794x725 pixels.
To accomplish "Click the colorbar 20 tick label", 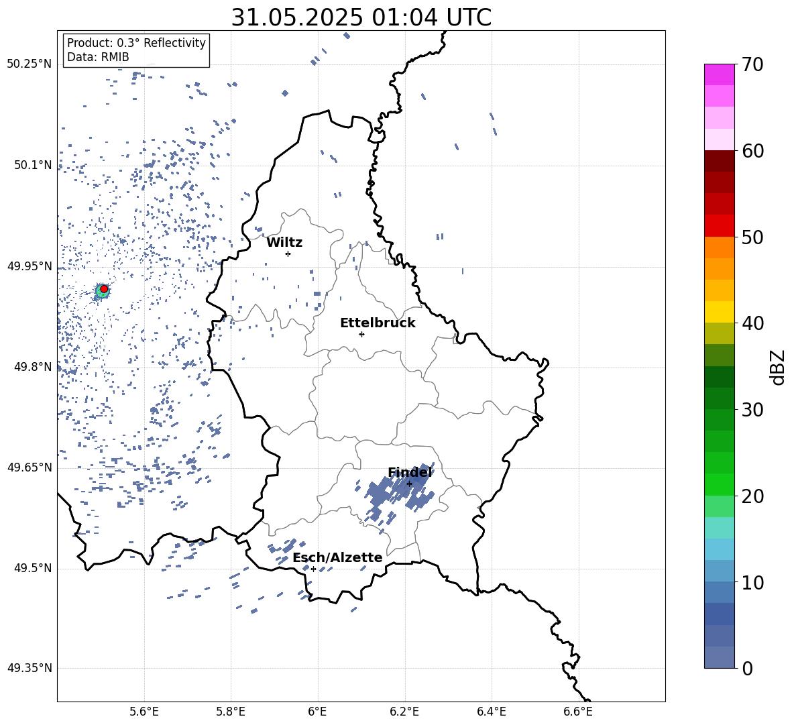I will [x=752, y=496].
